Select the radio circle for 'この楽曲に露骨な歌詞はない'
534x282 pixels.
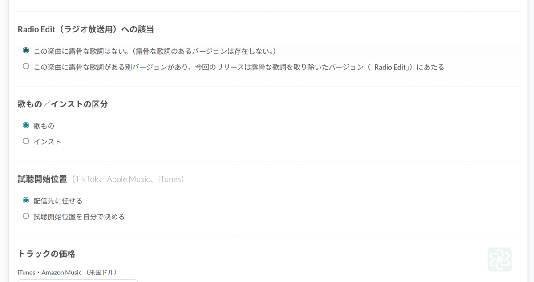(26, 51)
